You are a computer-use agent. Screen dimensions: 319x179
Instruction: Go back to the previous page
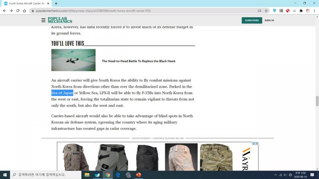click(x=4, y=11)
